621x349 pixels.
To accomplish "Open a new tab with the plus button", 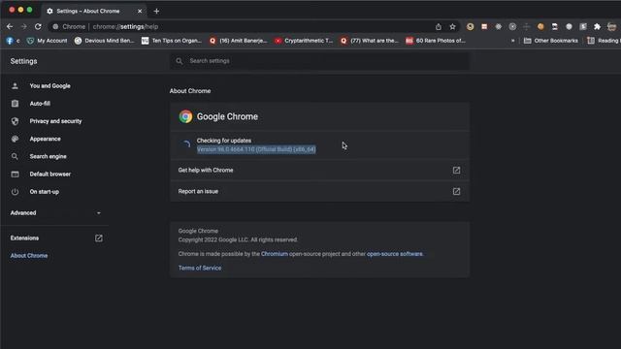I will tap(156, 11).
